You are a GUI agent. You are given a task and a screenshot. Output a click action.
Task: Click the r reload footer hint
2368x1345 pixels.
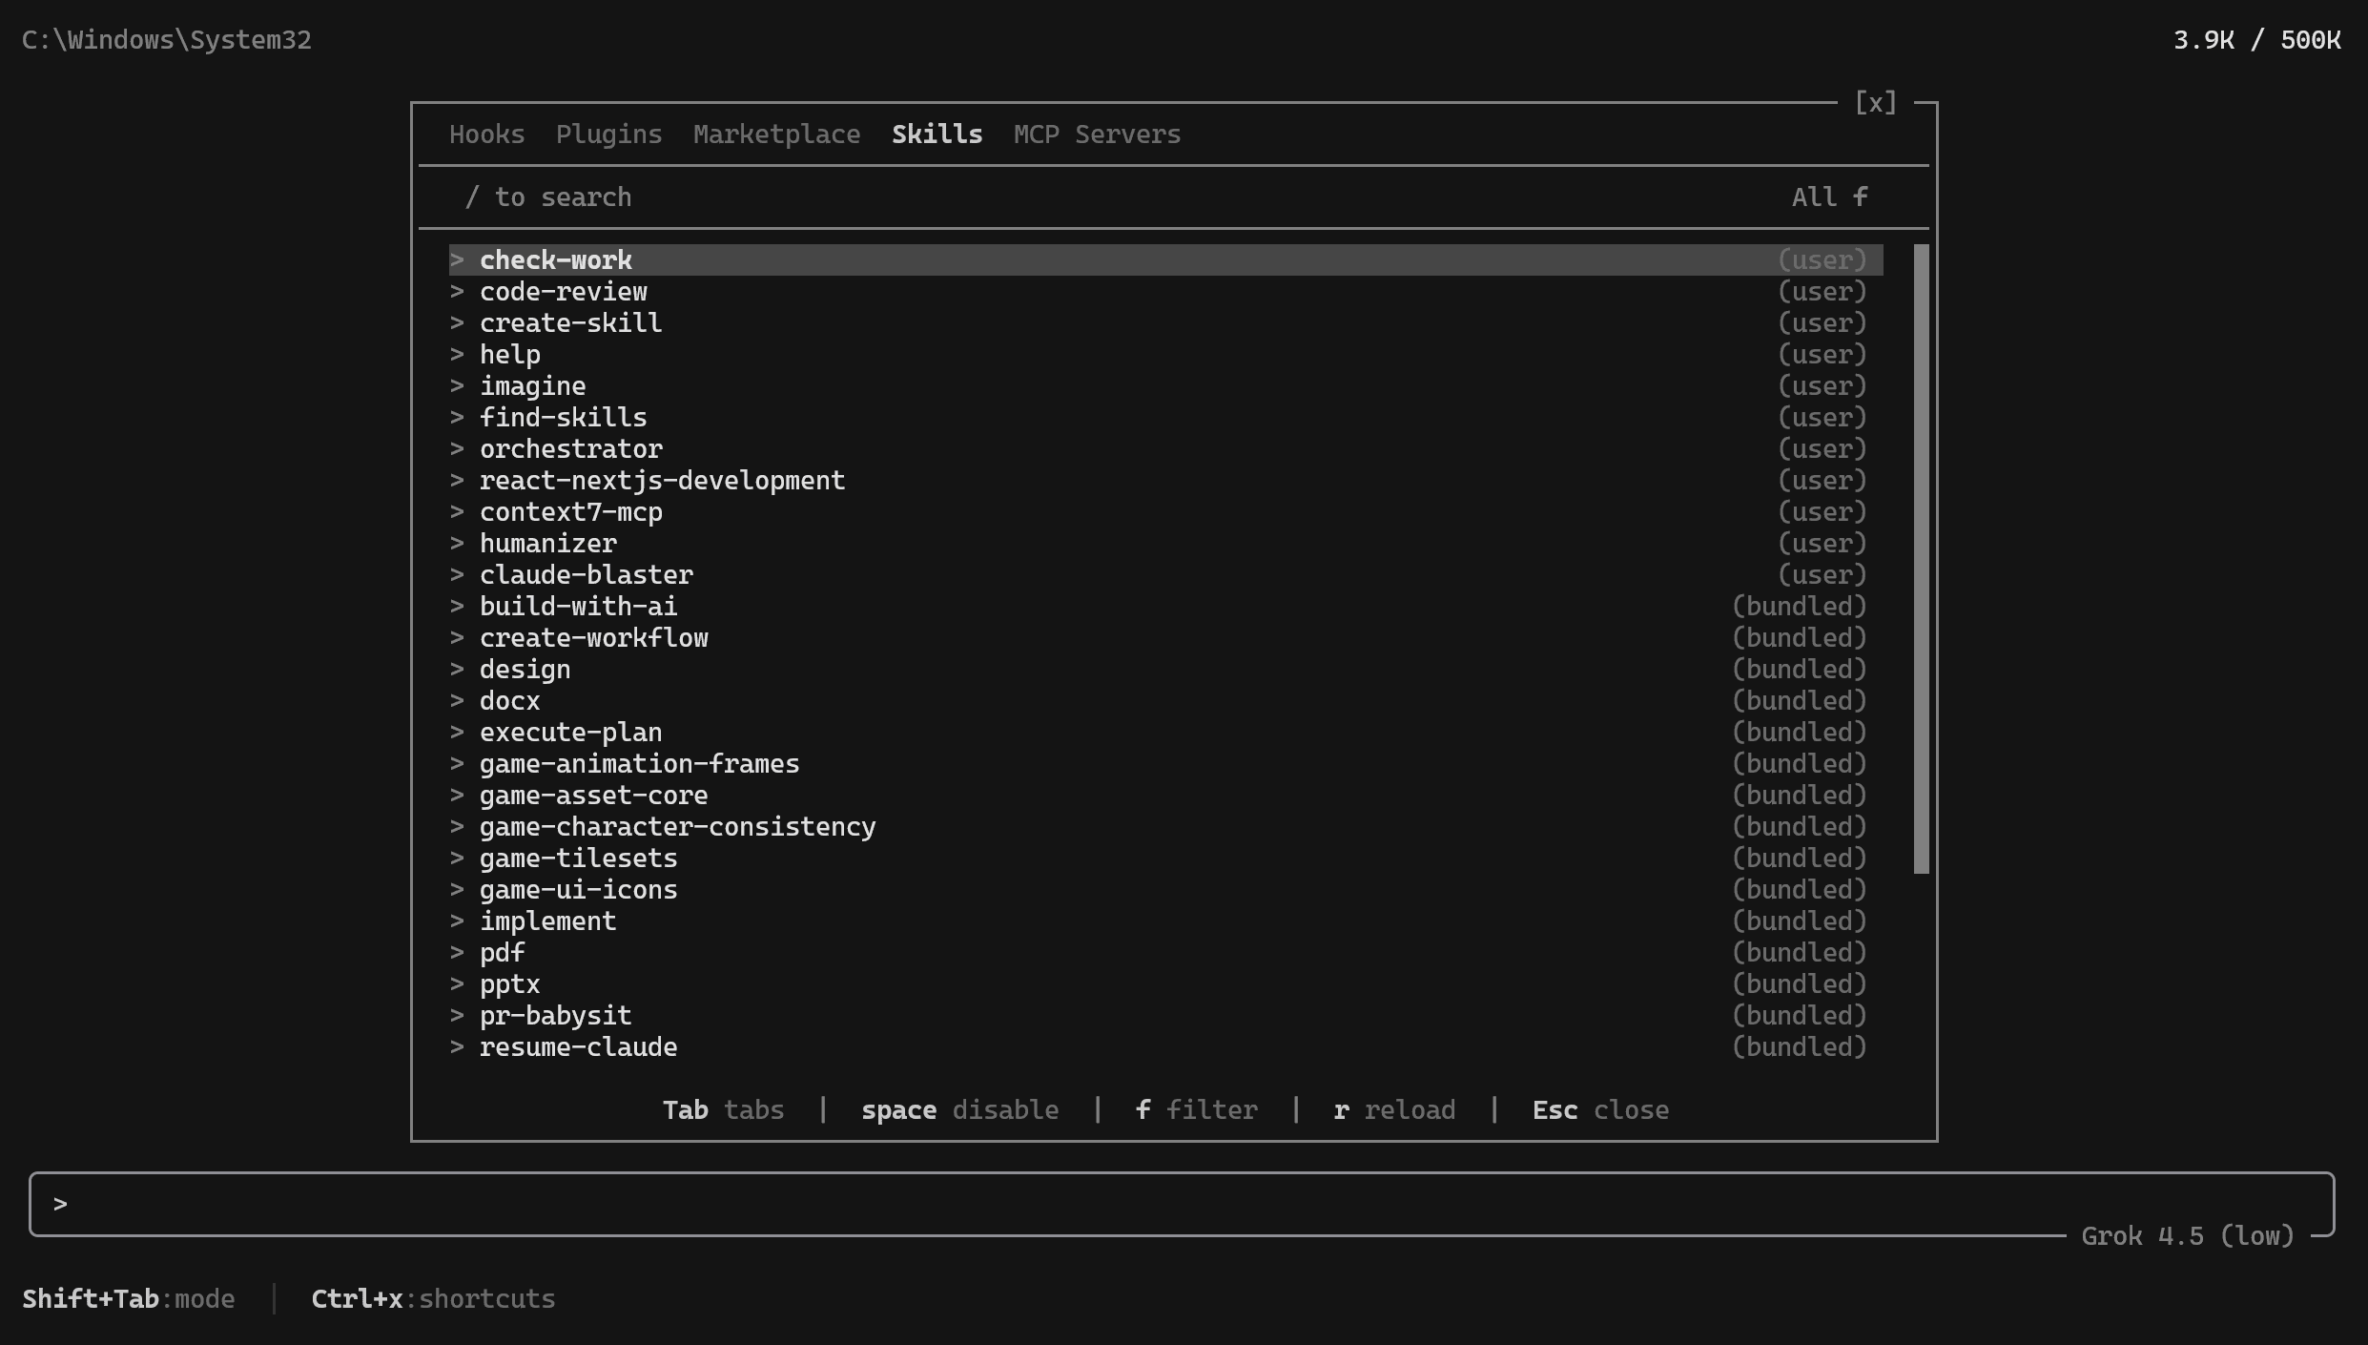1394,1110
